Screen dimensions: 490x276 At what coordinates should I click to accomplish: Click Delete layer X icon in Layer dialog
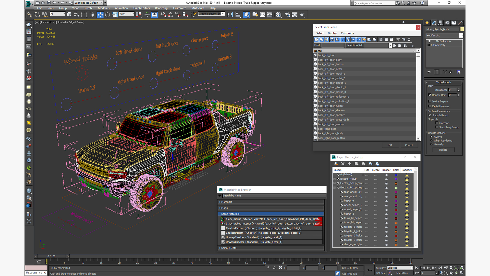pyautogui.click(x=343, y=164)
